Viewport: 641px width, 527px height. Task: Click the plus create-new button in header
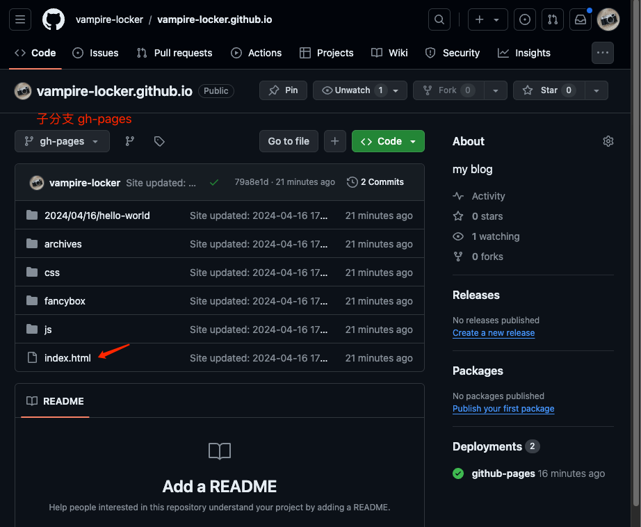(x=479, y=19)
